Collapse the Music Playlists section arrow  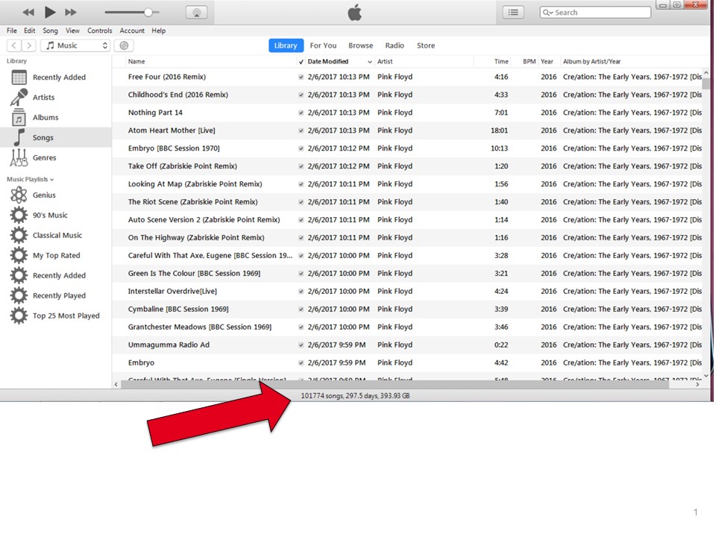(52, 180)
